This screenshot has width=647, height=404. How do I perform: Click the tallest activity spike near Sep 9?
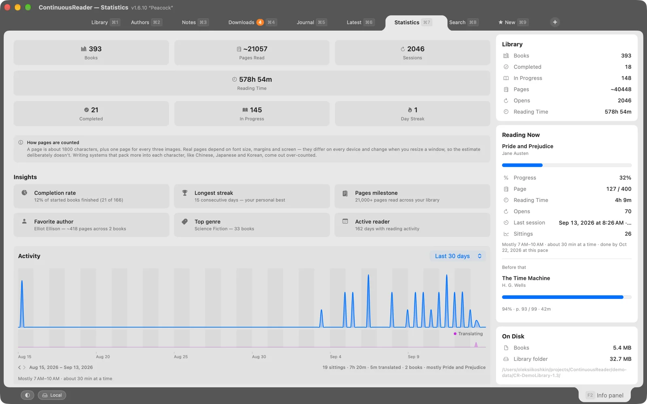(x=446, y=301)
